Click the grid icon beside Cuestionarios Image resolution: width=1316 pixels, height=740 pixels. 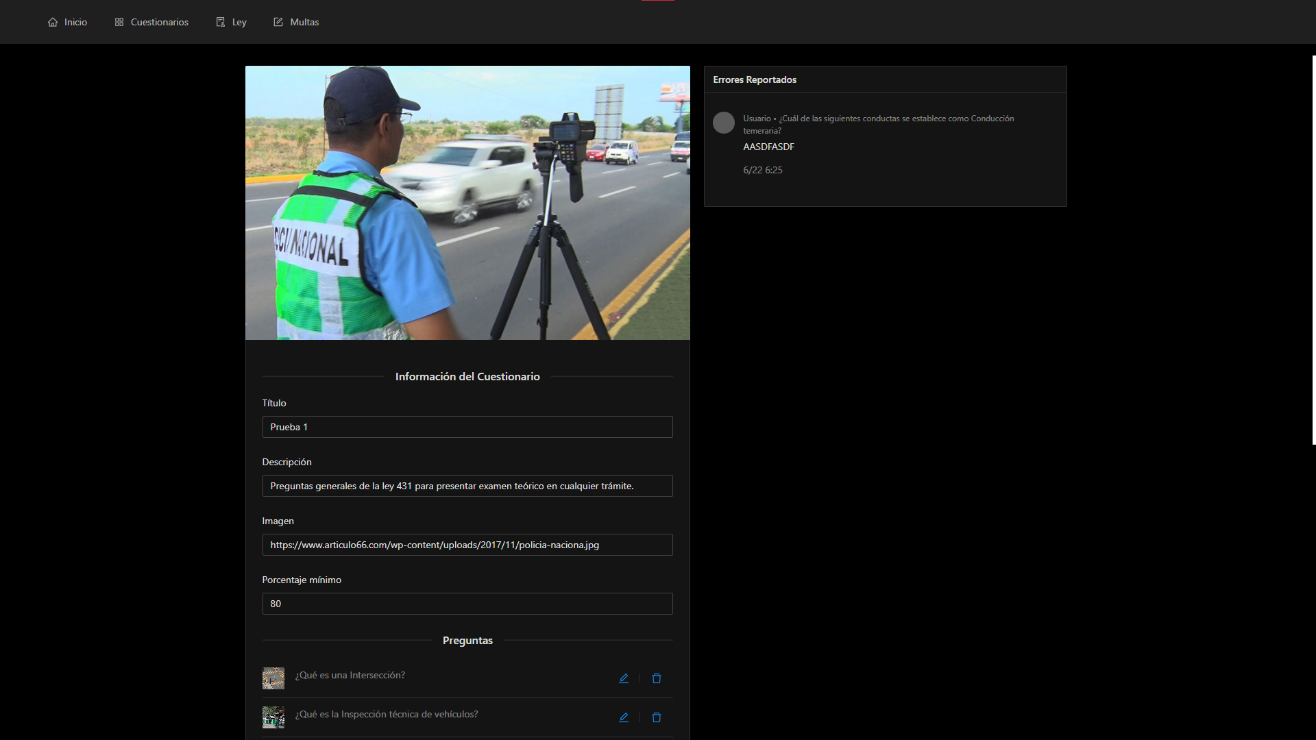(x=119, y=22)
